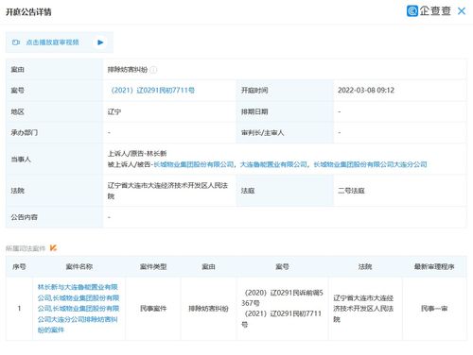Click the case number cell (2020)辽0291民诉前调5367号

tap(283, 297)
